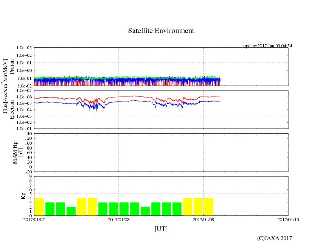Click the first green Kp bar
Screen dimensions: 320x248
pyautogui.click(x=50, y=209)
